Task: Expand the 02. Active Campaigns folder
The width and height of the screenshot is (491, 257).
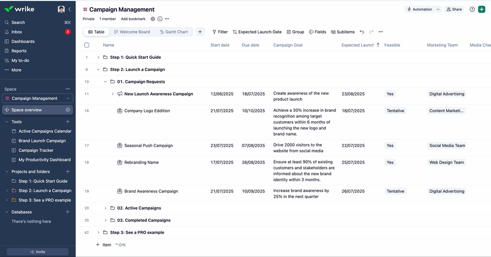Action: coord(105,208)
